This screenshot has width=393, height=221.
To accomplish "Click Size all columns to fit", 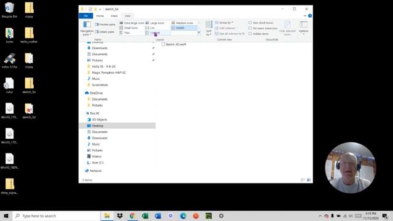I will tap(230, 34).
